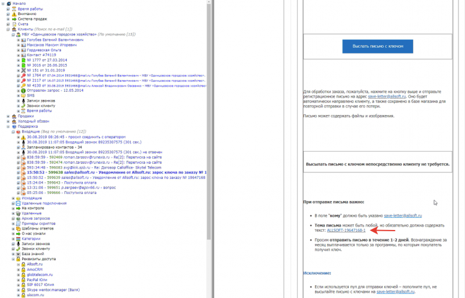Click the icon next to Шаблоны ответов

coord(18,229)
